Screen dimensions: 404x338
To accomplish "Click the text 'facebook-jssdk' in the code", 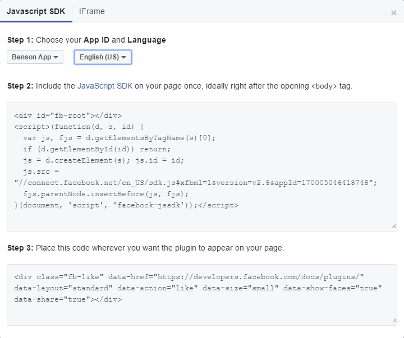I will click(x=149, y=205).
